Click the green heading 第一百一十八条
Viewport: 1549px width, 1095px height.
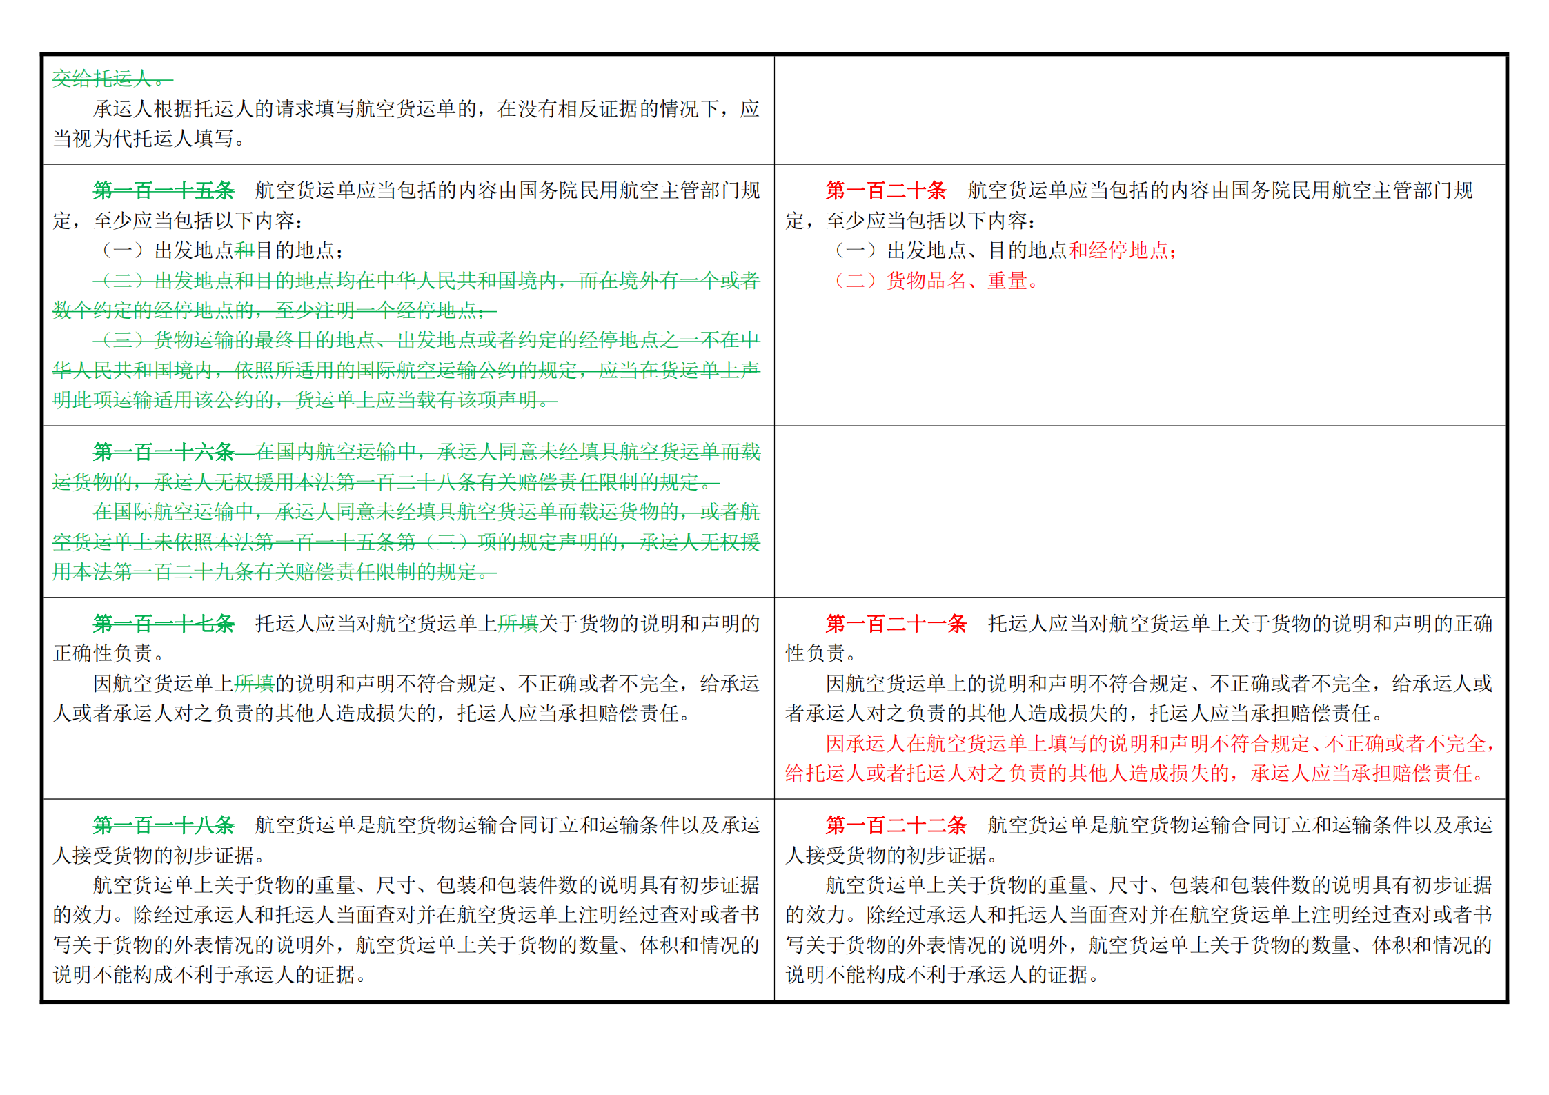(x=164, y=825)
